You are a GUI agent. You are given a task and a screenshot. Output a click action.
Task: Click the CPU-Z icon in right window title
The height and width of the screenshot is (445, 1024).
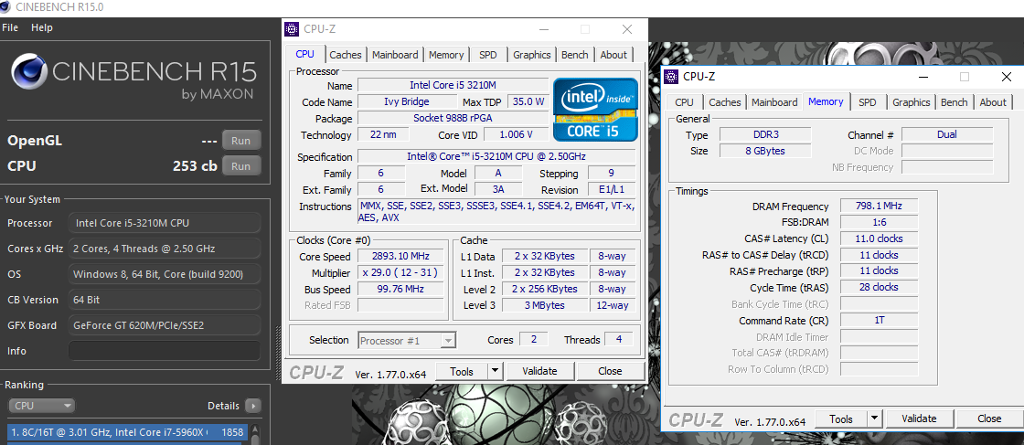point(671,77)
